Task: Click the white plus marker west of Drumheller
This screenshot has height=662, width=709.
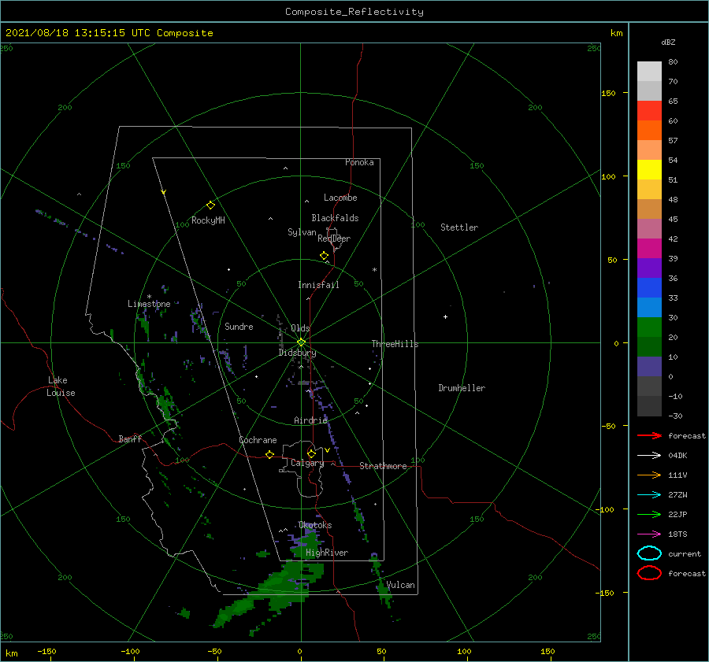Action: [x=445, y=316]
